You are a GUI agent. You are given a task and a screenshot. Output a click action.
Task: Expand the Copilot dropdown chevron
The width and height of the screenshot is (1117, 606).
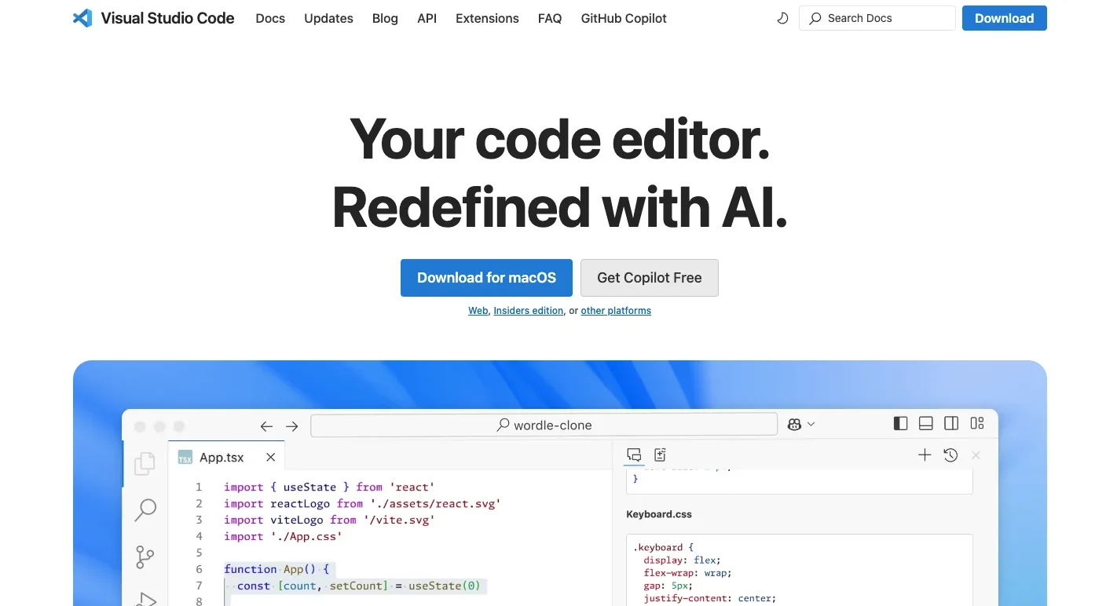tap(811, 424)
